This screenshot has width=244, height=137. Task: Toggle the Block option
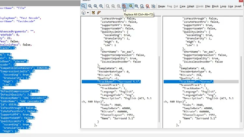(215, 7)
